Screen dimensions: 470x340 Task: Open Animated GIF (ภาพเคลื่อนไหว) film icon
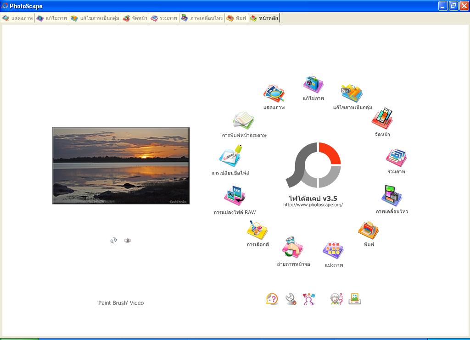pyautogui.click(x=392, y=196)
